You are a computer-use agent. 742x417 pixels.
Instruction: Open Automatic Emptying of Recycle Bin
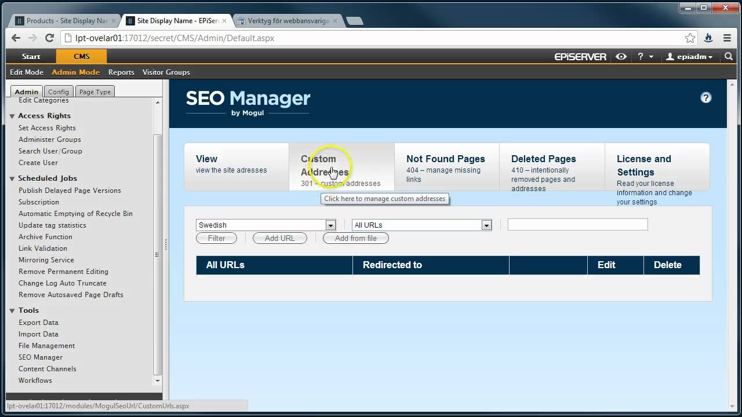pos(75,214)
